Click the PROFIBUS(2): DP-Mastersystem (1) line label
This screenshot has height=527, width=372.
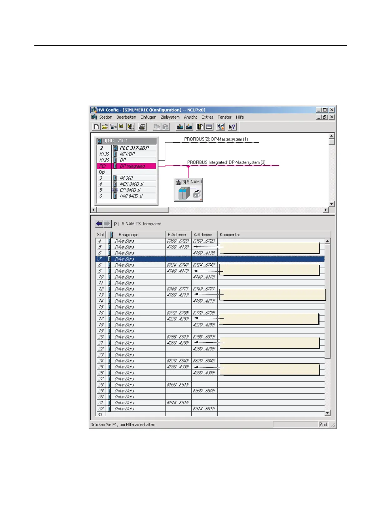(216, 139)
